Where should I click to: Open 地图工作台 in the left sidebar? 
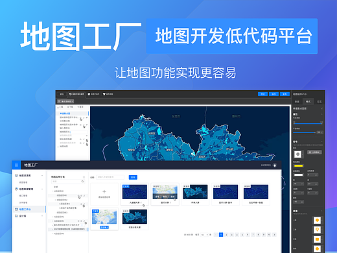click(29, 209)
